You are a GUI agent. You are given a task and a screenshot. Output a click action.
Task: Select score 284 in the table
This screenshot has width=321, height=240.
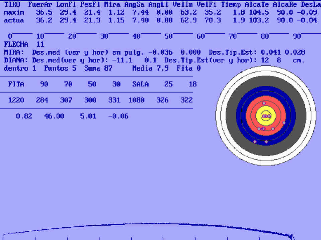[42, 100]
